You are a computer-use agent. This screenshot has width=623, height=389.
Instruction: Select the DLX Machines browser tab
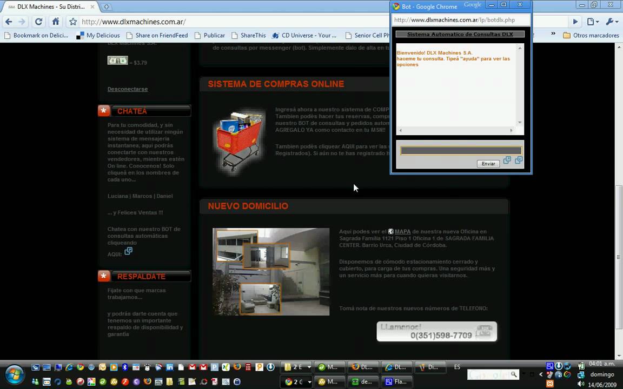(x=51, y=6)
